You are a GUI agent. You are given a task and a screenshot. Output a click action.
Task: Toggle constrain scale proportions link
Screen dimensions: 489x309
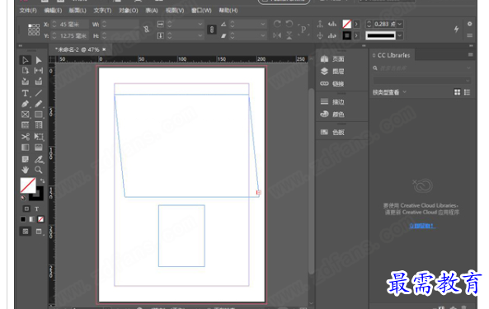click(x=212, y=30)
